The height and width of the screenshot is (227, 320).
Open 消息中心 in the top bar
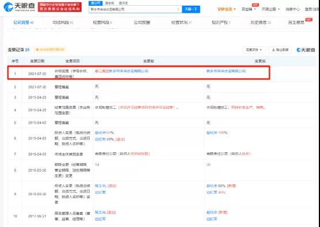click(x=292, y=9)
